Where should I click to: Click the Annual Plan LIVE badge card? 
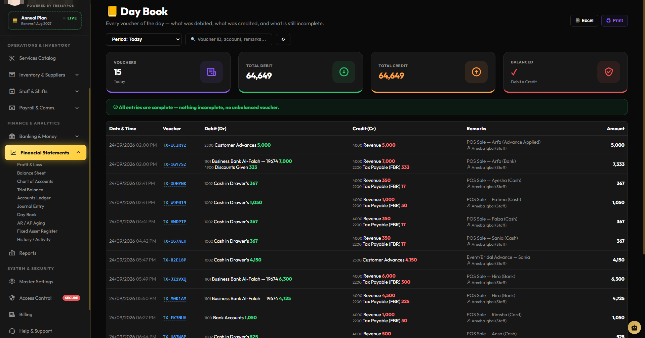point(45,20)
